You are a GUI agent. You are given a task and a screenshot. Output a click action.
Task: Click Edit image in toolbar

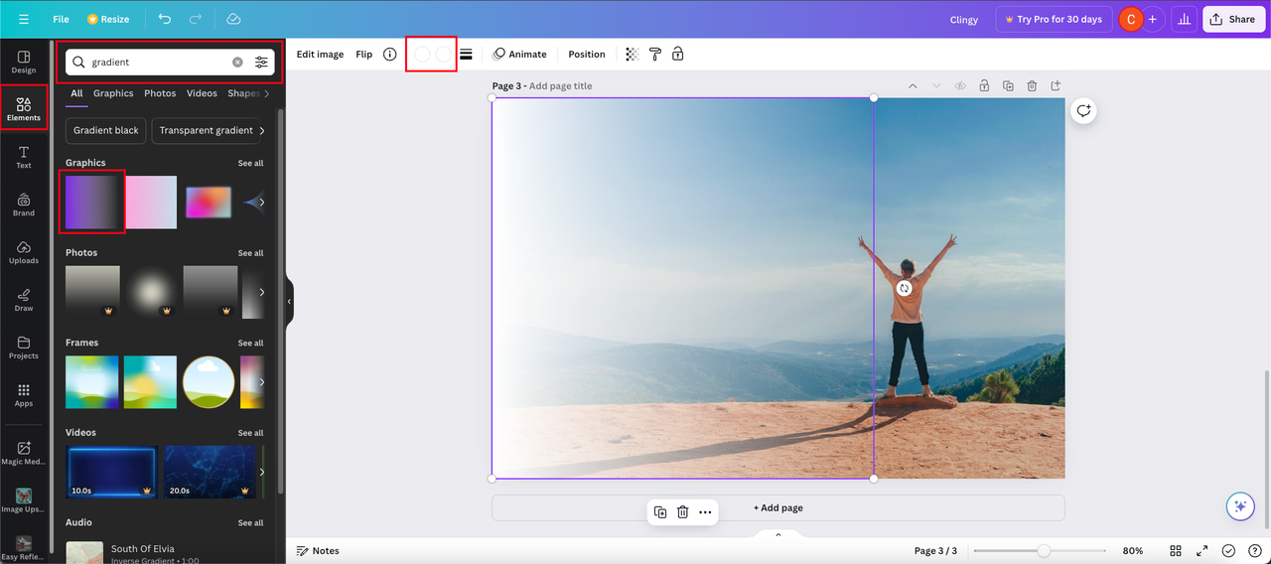click(320, 55)
